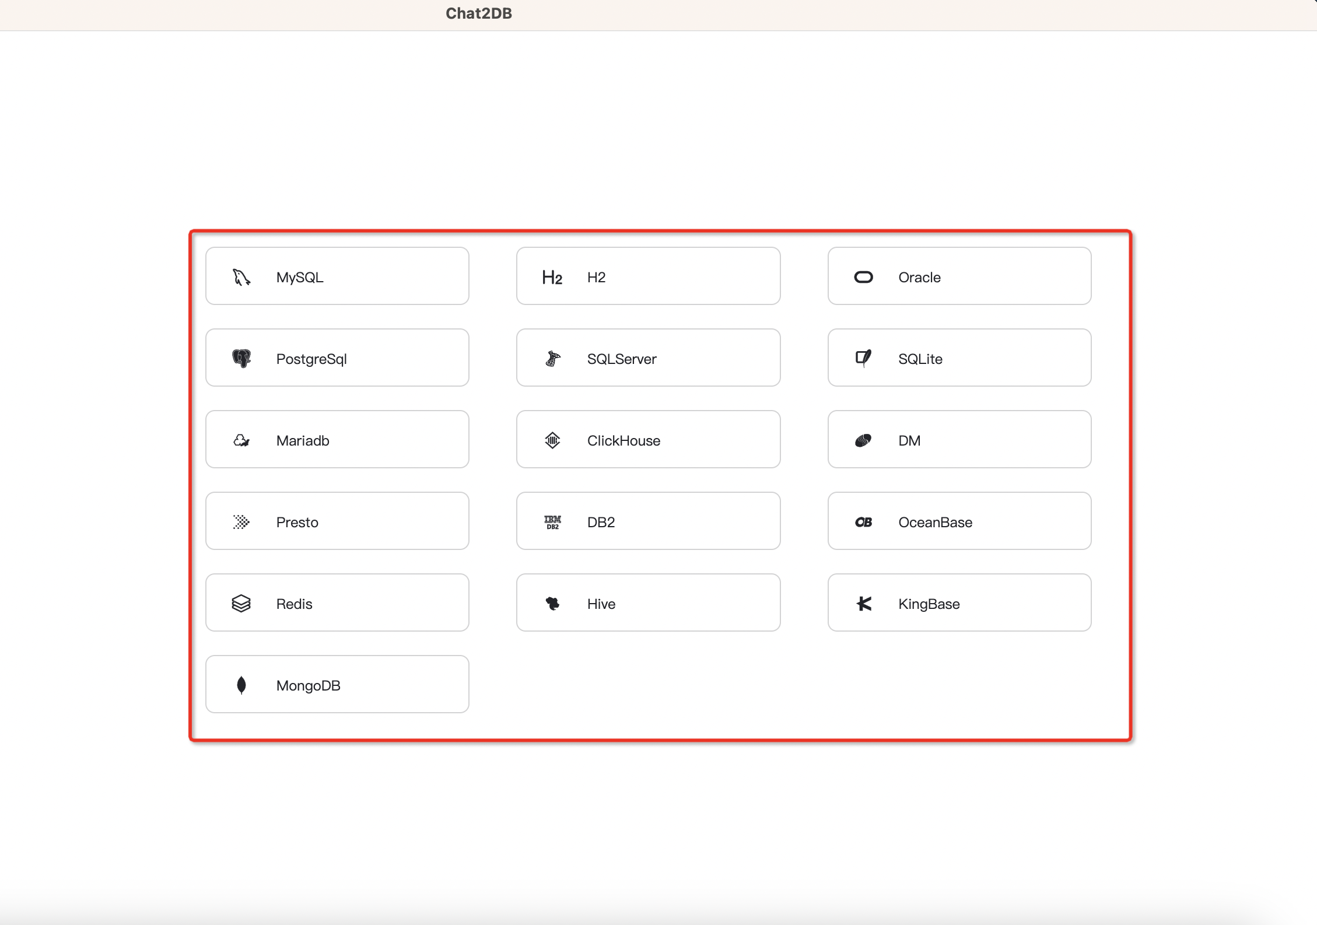Choose the DM database card
This screenshot has height=925, width=1317.
959,439
